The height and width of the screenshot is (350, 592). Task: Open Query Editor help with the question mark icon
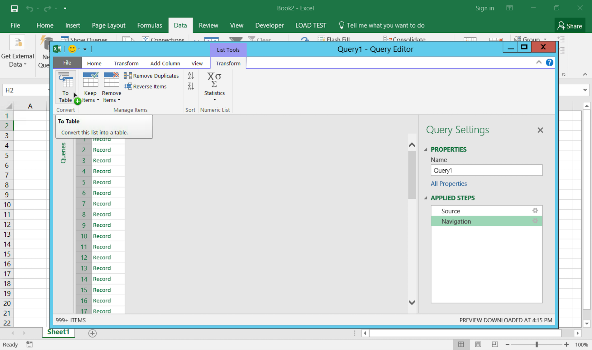click(549, 63)
